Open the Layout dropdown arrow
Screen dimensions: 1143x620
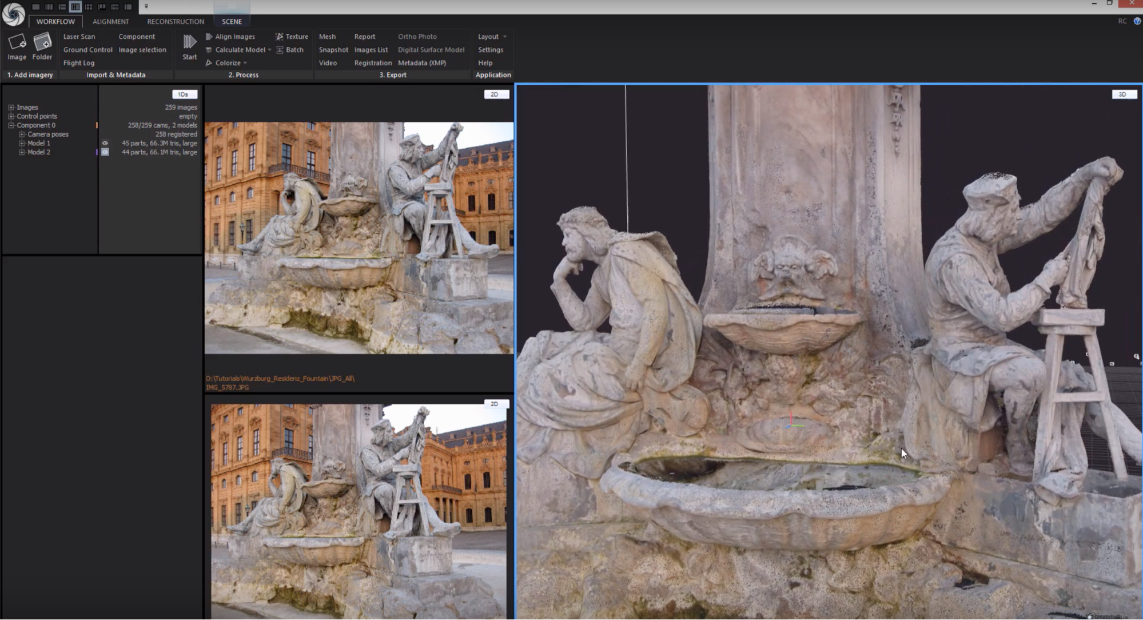[x=504, y=37]
